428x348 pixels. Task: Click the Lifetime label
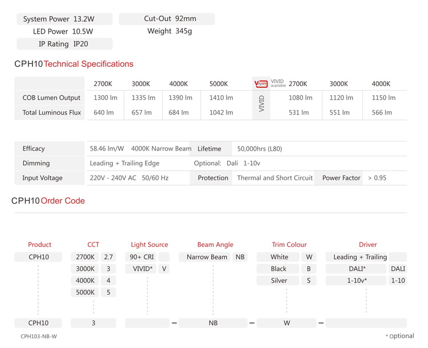pyautogui.click(x=209, y=149)
